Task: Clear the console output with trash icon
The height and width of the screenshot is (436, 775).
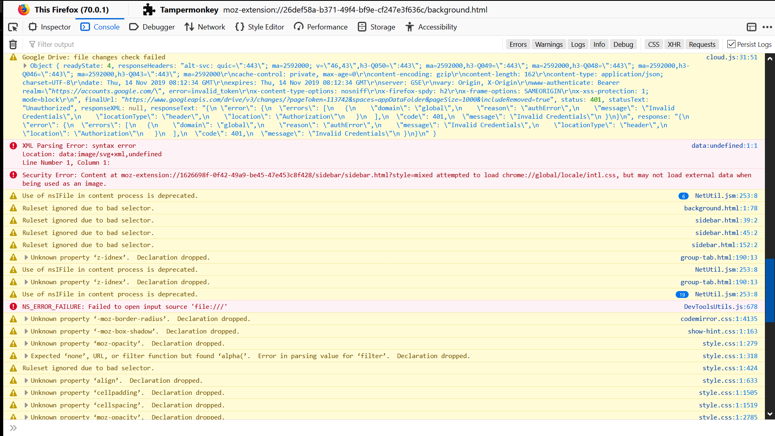Action: pos(13,44)
